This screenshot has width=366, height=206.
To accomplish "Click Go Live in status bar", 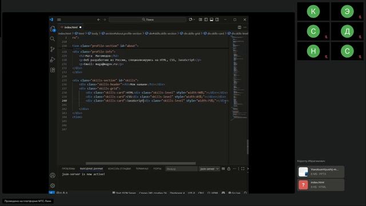I will pos(234,193).
